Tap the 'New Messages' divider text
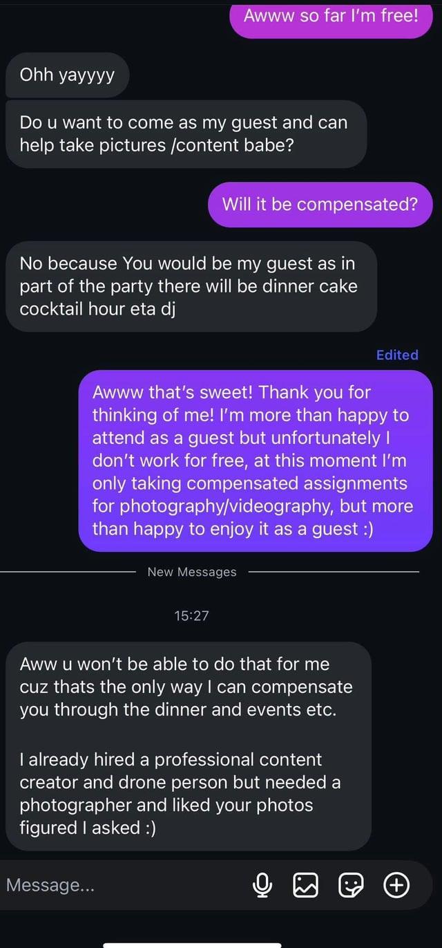The height and width of the screenshot is (948, 442). 191,572
